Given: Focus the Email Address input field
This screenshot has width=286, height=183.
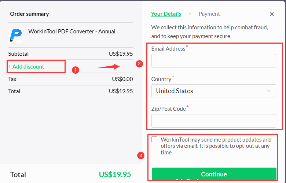Looking at the screenshot, I should tap(213, 61).
